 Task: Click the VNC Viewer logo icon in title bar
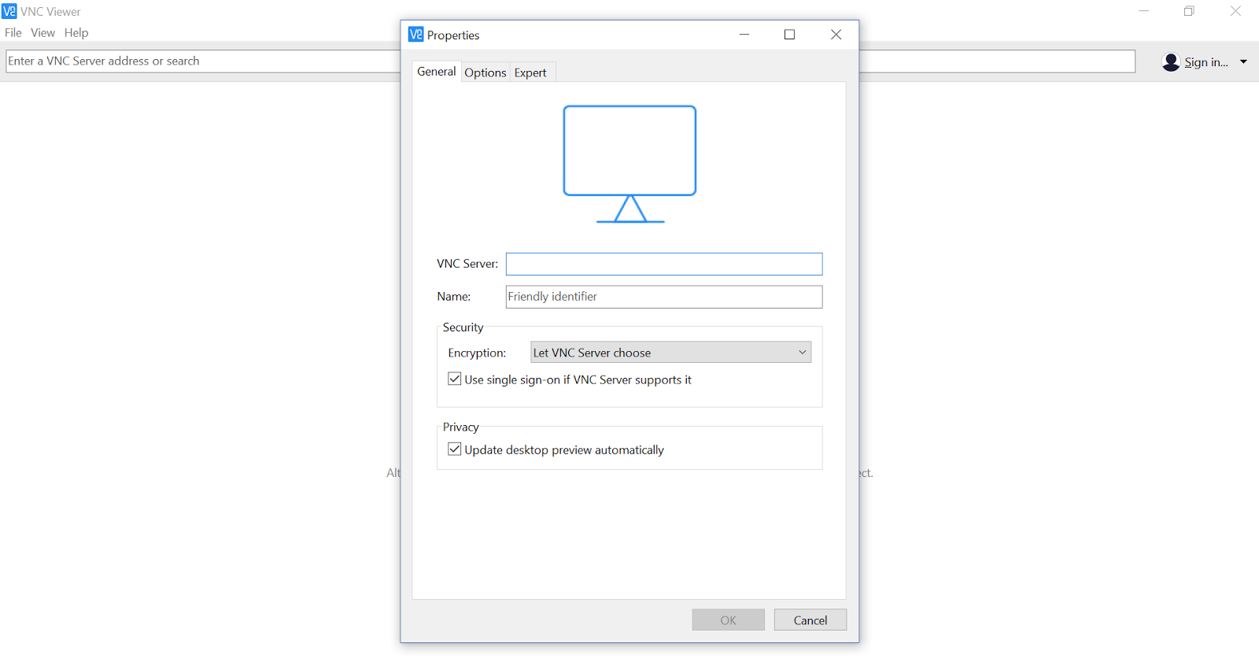(x=9, y=11)
